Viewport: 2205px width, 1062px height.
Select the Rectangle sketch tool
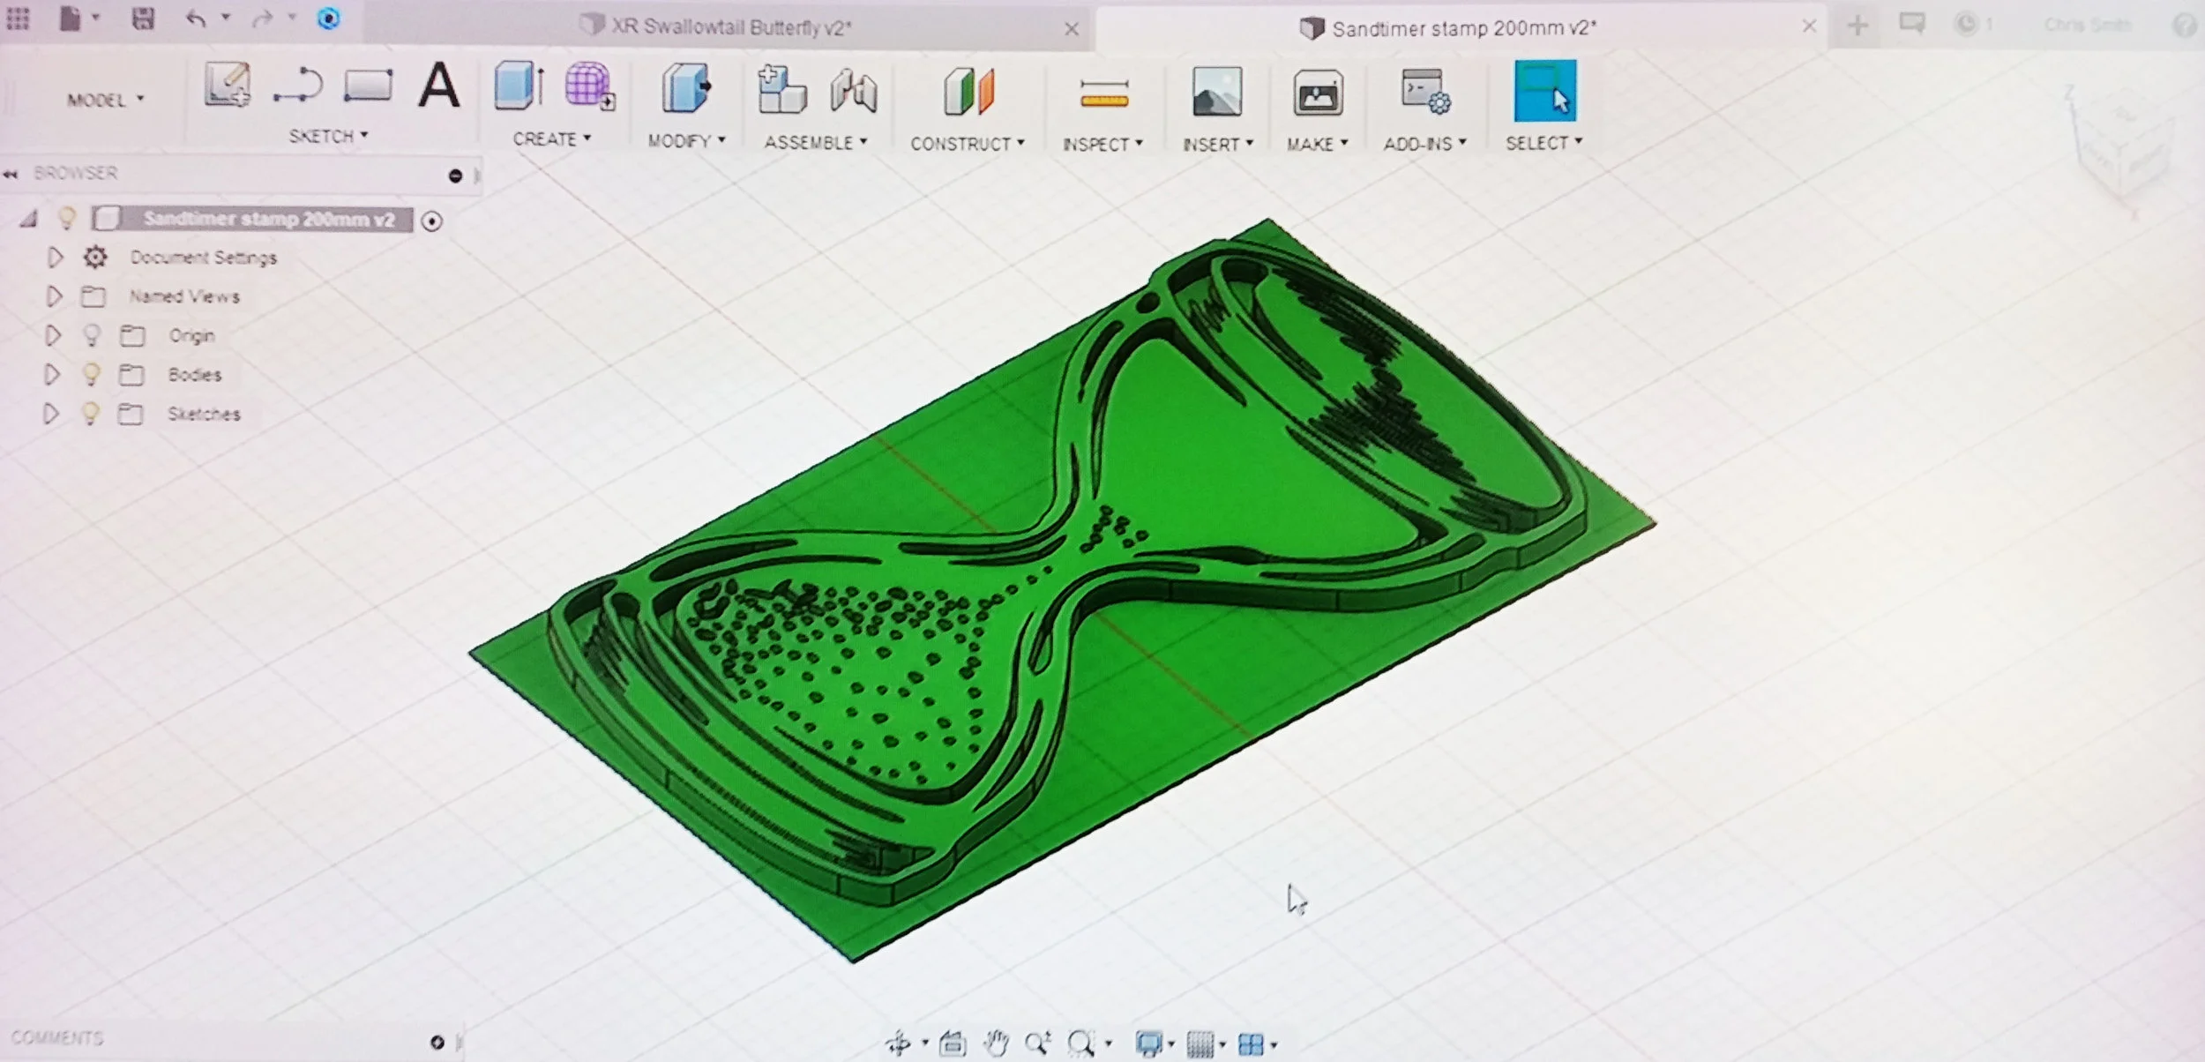coord(368,86)
